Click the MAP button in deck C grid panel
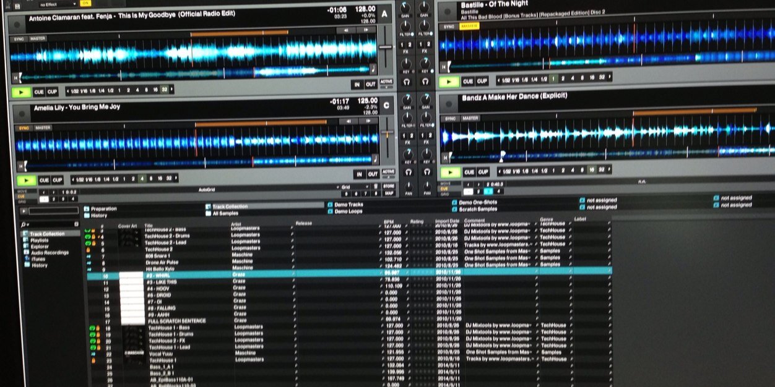This screenshot has width=775, height=387. tap(388, 193)
